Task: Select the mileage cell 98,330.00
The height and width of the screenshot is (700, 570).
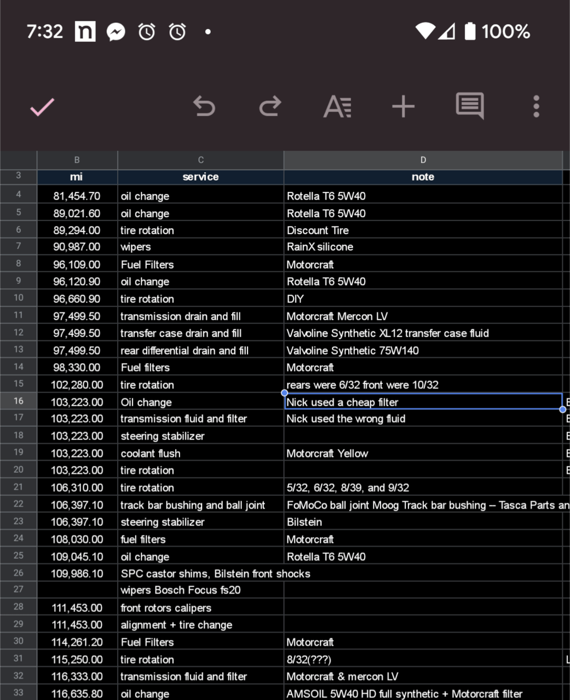Action: (77, 367)
